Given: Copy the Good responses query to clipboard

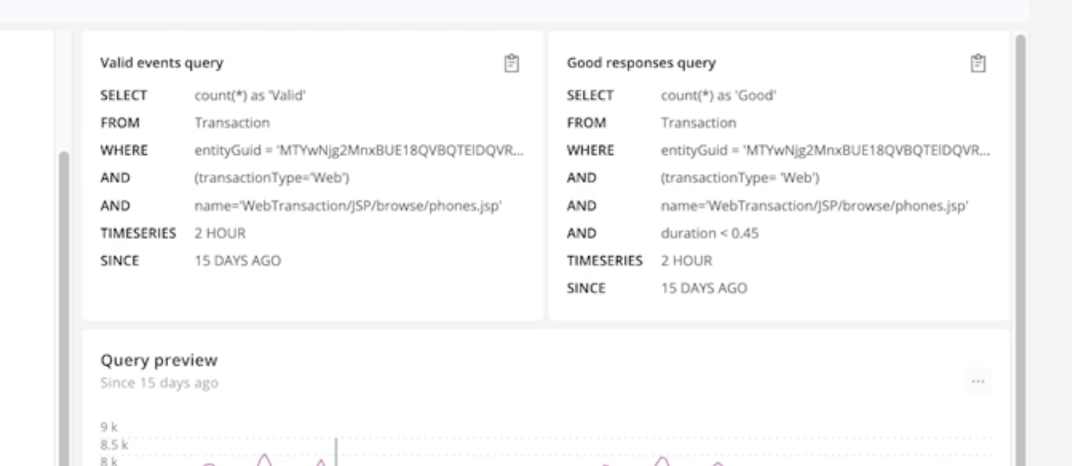Looking at the screenshot, I should (x=976, y=63).
